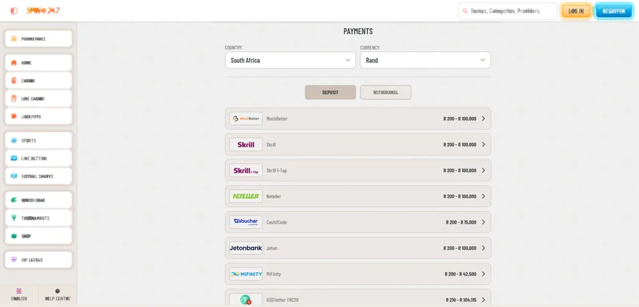Click the Voucher Cash2Code logo

246,222
